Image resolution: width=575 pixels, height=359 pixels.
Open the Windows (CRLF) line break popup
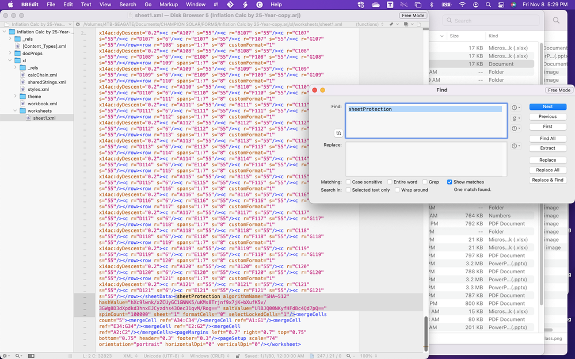pos(211,356)
